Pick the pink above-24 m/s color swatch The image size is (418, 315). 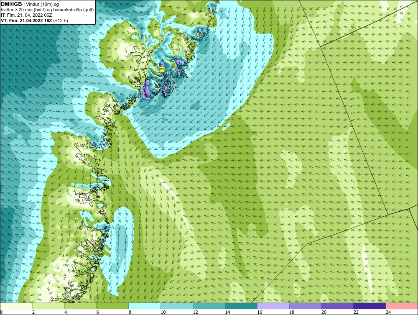pyautogui.click(x=402, y=306)
